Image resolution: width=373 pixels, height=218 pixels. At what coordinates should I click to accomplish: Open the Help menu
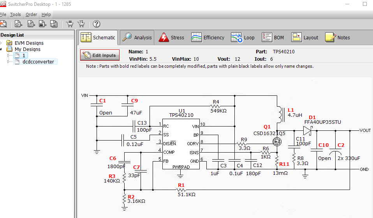click(46, 14)
